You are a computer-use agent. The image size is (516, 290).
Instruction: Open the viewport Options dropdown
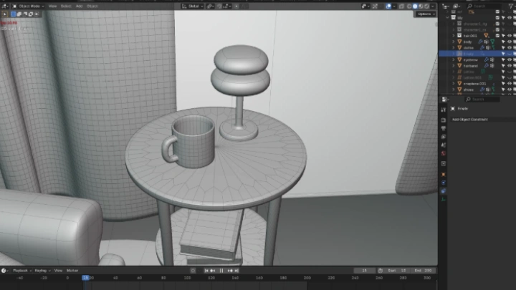coord(426,14)
